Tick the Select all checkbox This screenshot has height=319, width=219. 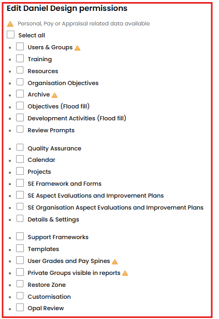tap(10, 35)
